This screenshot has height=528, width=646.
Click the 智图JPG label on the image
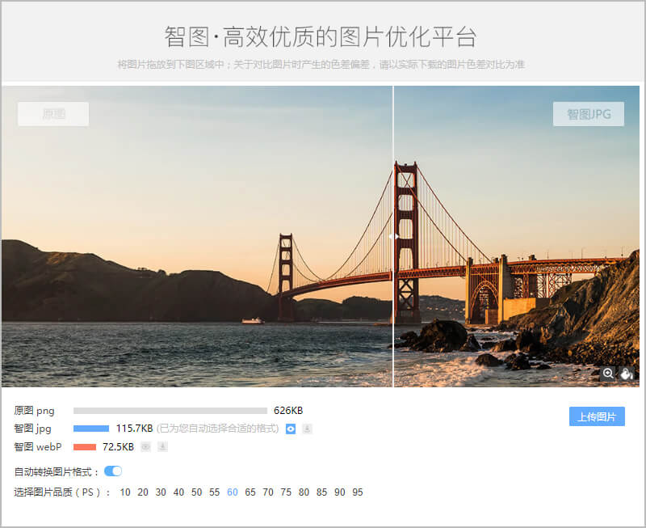click(588, 114)
